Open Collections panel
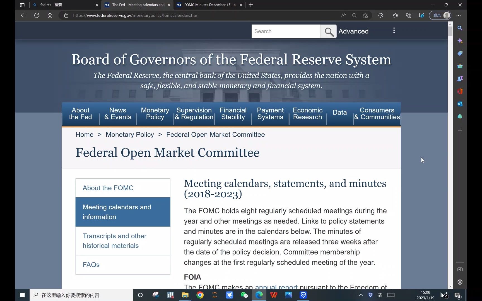 tap(408, 15)
